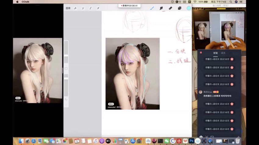Viewport: 259px width, 145px height.
Task: Select the Selection S-shaped tool
Action: click(90, 8)
